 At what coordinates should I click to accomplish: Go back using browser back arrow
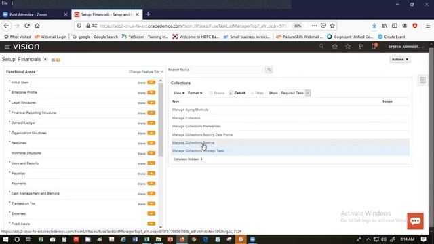coord(6,26)
